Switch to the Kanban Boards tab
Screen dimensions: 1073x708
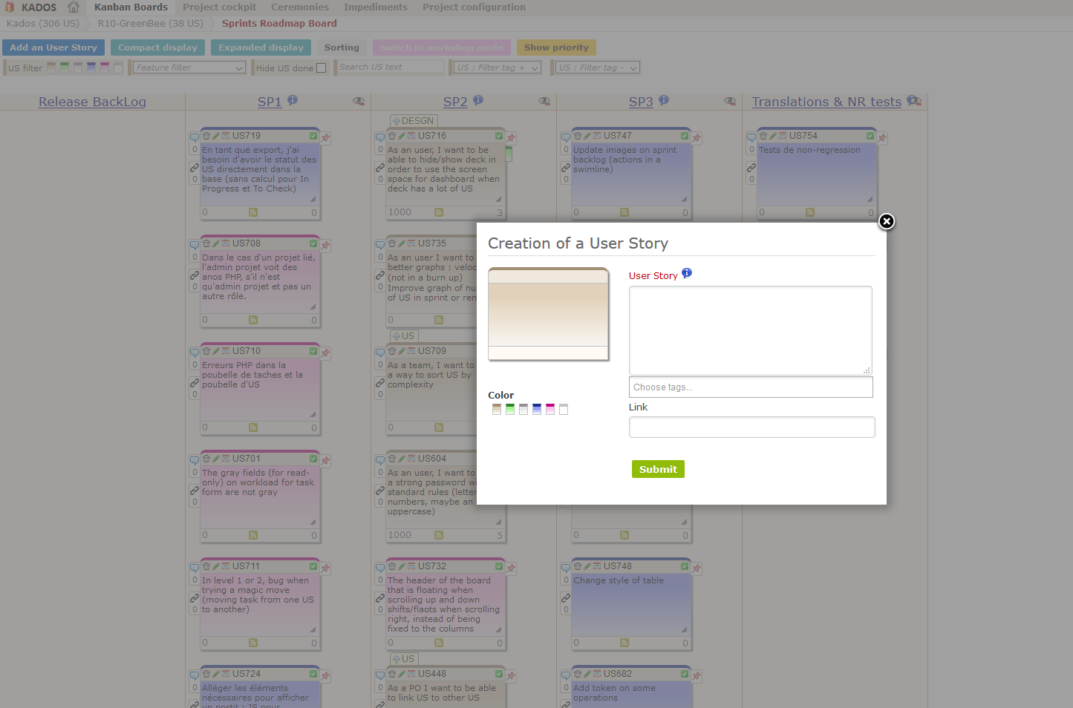coord(131,7)
